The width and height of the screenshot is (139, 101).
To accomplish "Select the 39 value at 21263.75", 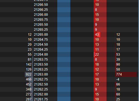I will pyautogui.click(x=118, y=59).
